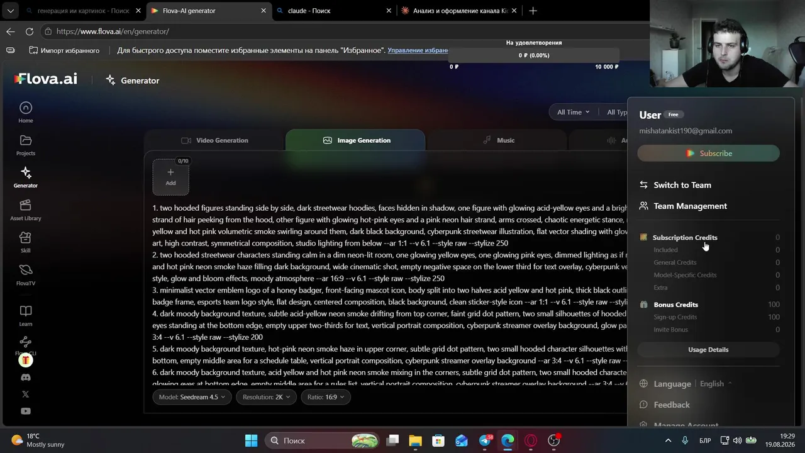Expand the Language English selector

click(716, 384)
